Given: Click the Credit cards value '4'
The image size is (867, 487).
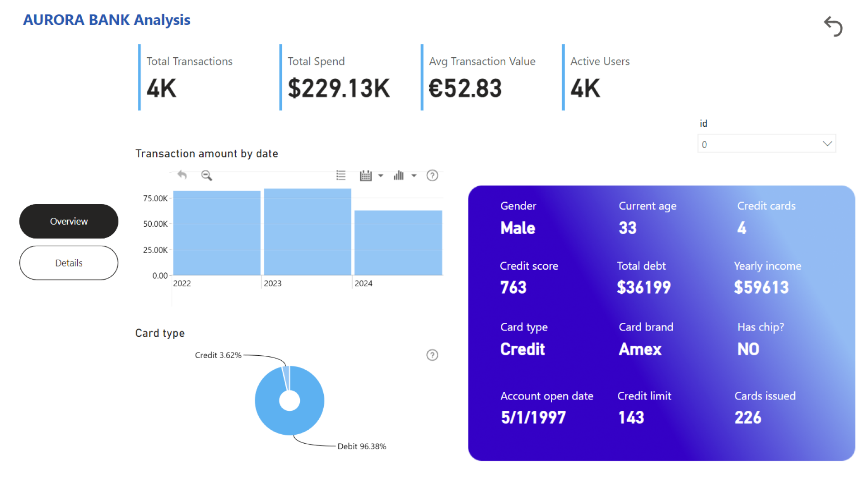Looking at the screenshot, I should point(742,228).
